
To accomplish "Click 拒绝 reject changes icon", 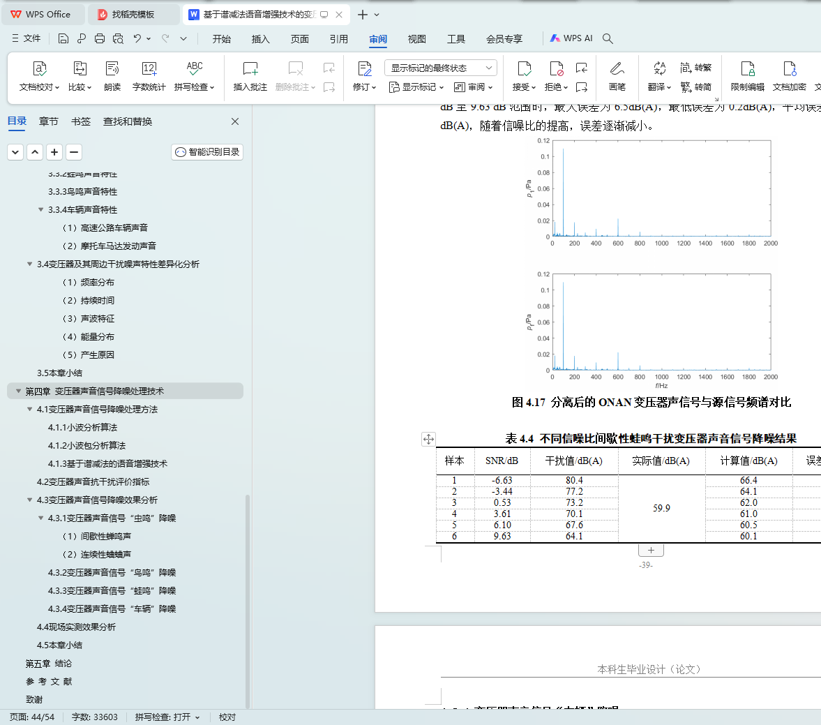I will (x=556, y=68).
